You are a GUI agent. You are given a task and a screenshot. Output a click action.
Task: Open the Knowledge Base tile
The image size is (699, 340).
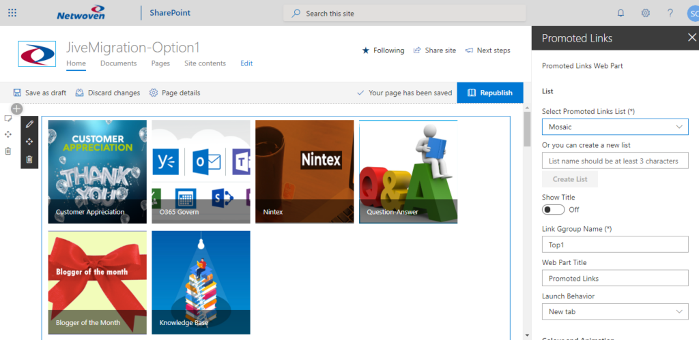pyautogui.click(x=201, y=283)
